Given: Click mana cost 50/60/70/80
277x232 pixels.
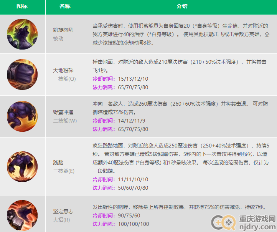Looking at the screenshot, I should [133, 188].
